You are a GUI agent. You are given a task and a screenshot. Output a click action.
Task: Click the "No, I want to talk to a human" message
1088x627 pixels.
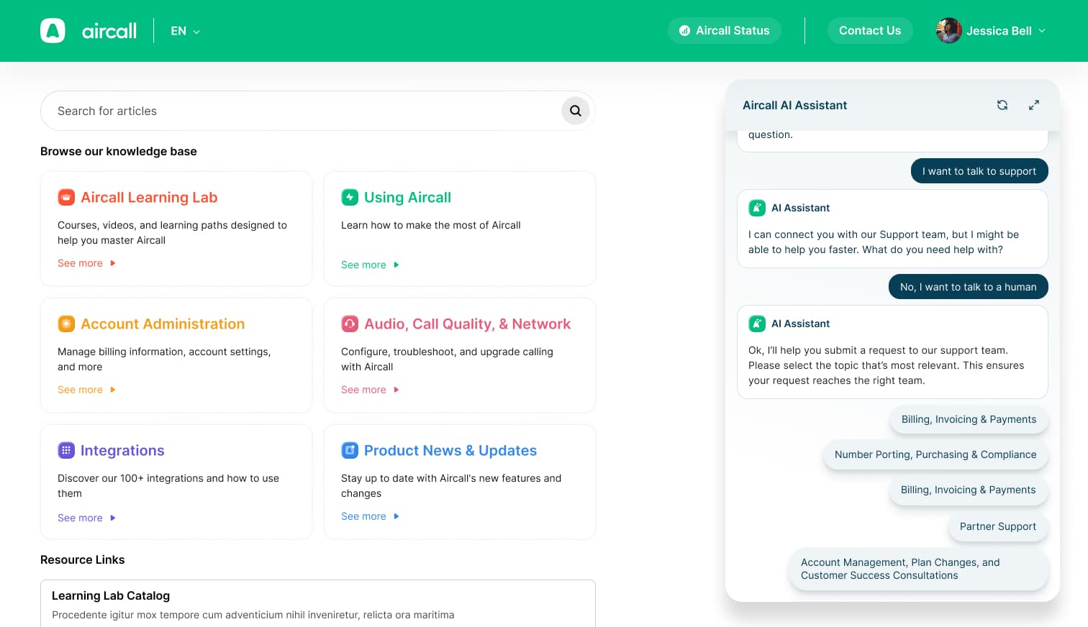(x=969, y=287)
